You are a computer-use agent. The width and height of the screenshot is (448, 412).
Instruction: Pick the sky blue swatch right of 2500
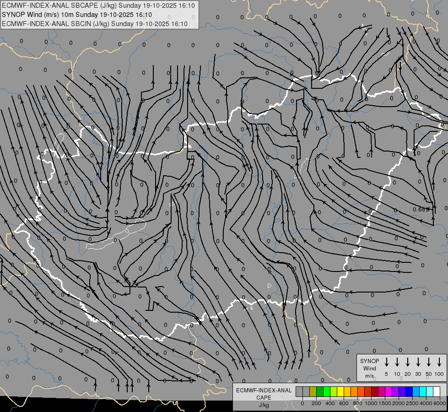416,391
